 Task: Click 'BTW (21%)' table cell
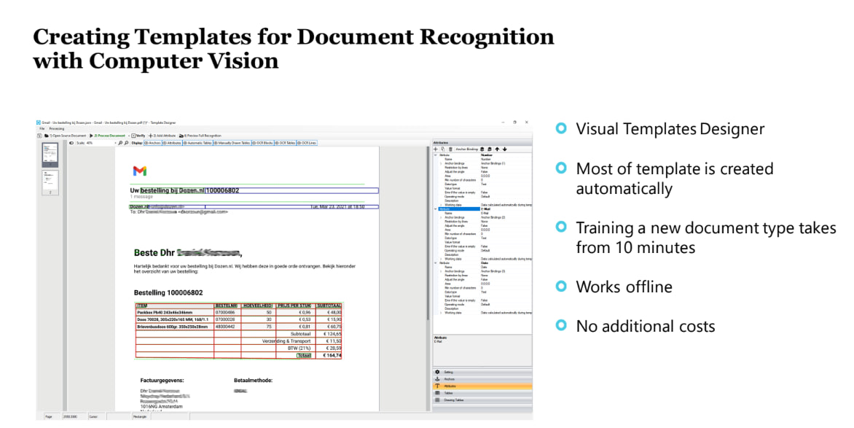pyautogui.click(x=299, y=348)
